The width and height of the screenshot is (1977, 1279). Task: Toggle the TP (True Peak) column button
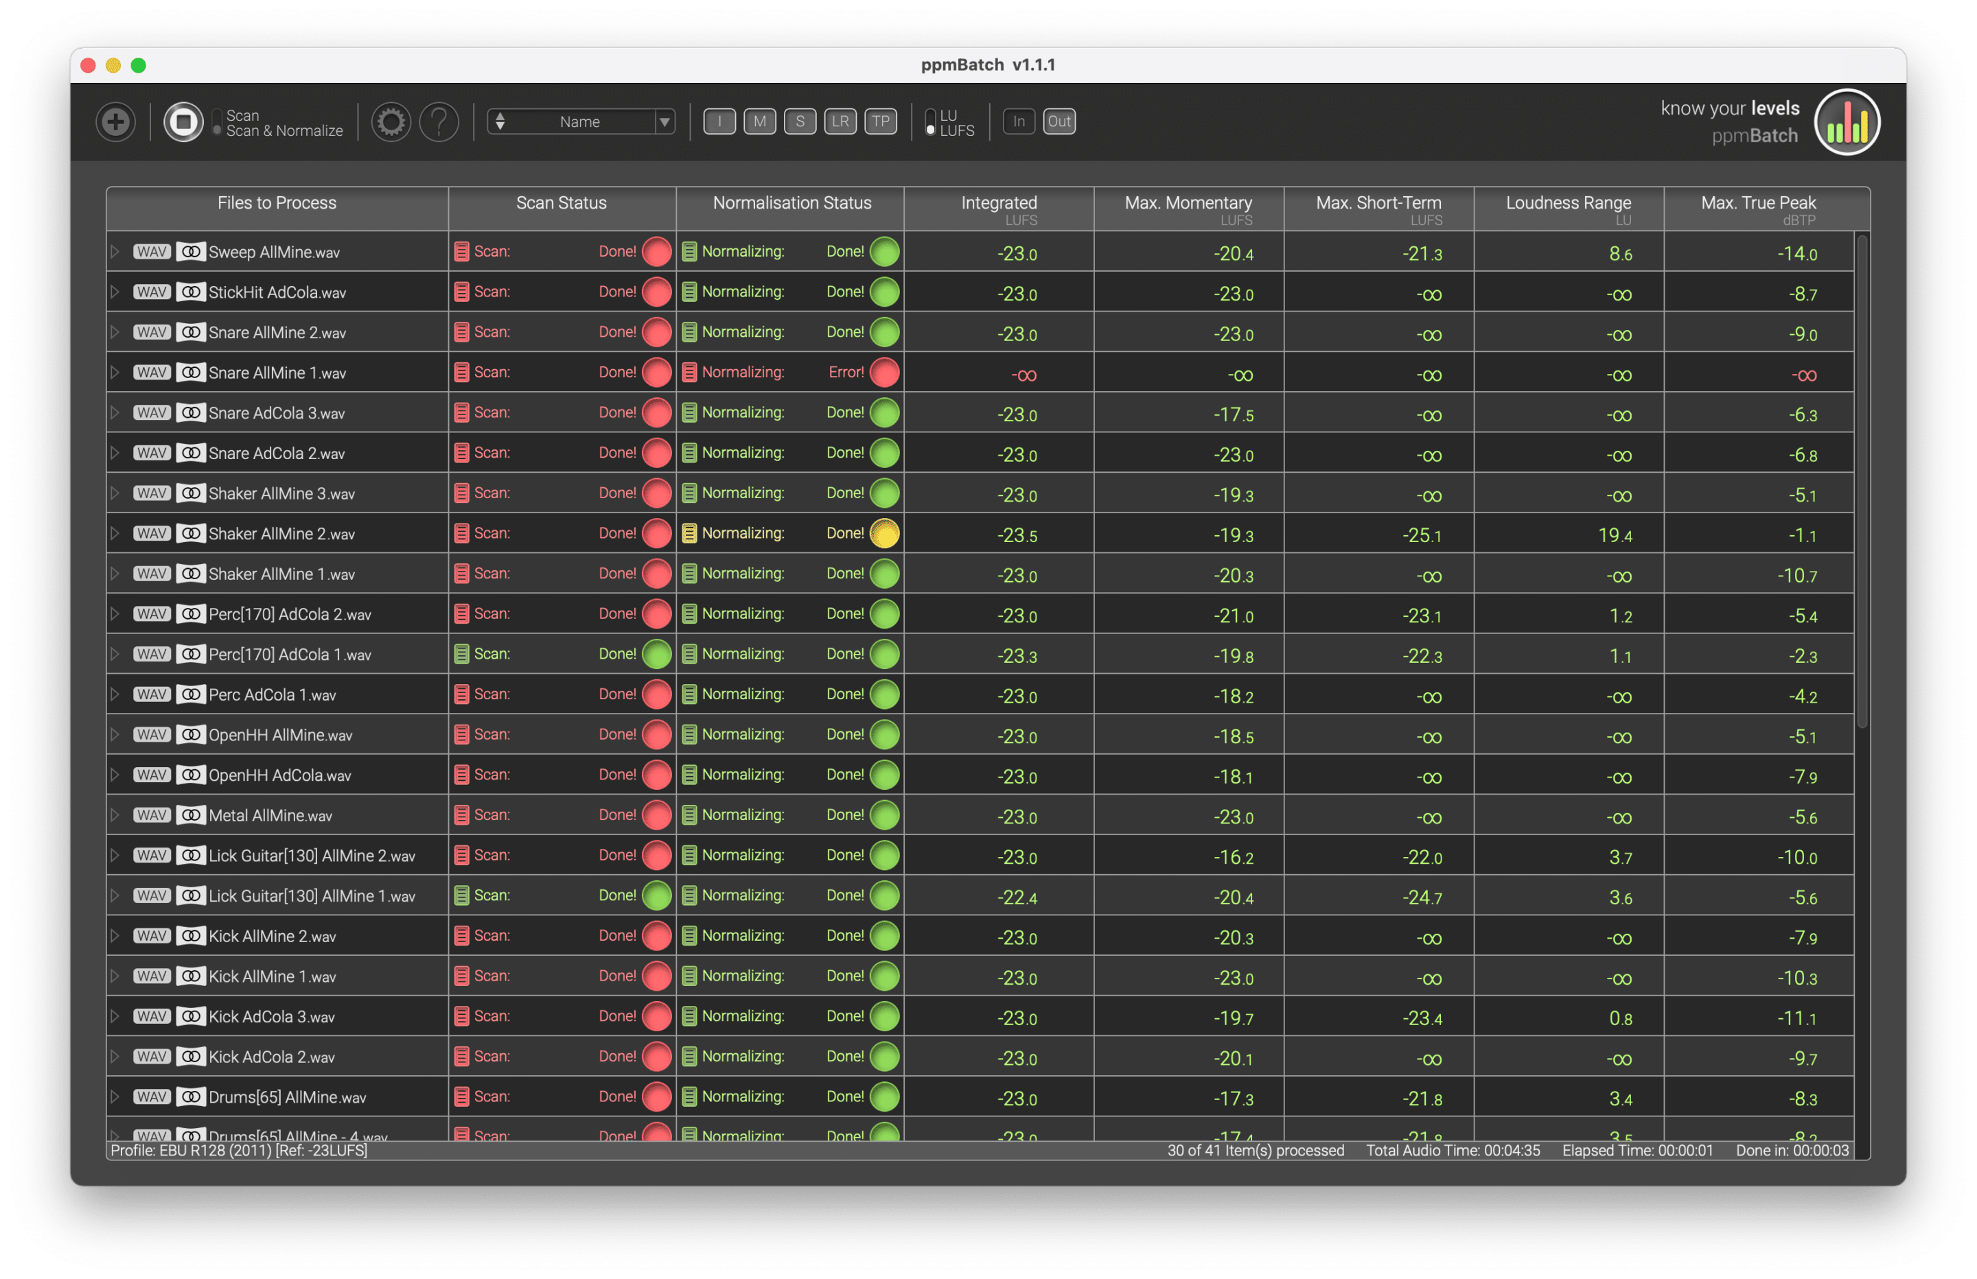point(881,122)
